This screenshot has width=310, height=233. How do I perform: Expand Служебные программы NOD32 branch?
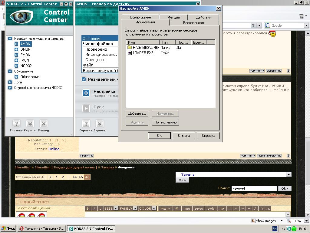click(x=10, y=88)
